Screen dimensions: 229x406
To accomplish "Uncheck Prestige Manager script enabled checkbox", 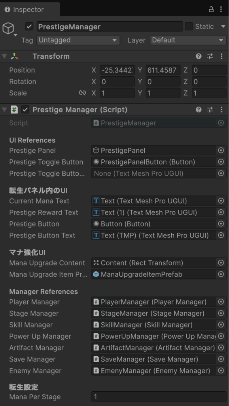I will 25,110.
